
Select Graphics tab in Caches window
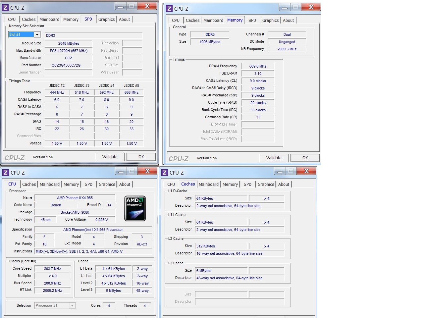pyautogui.click(x=266, y=184)
